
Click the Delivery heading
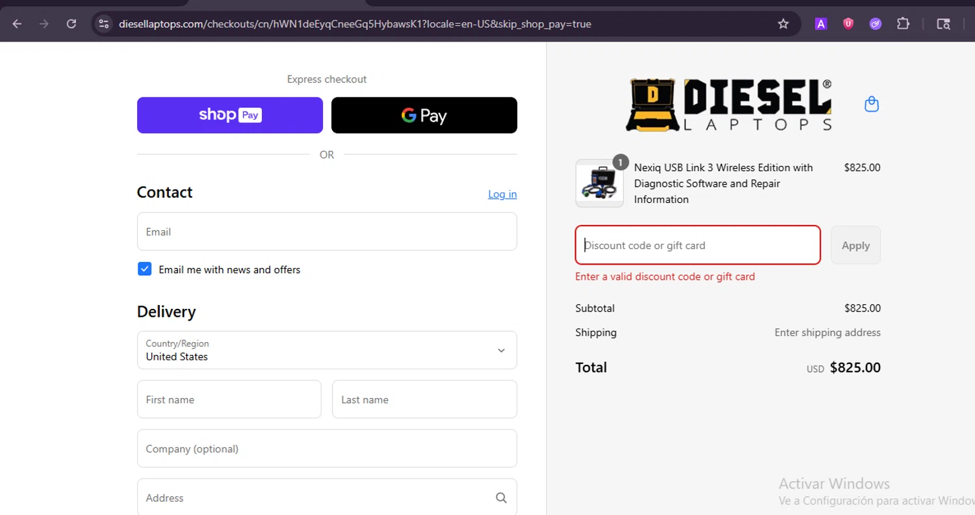point(166,311)
